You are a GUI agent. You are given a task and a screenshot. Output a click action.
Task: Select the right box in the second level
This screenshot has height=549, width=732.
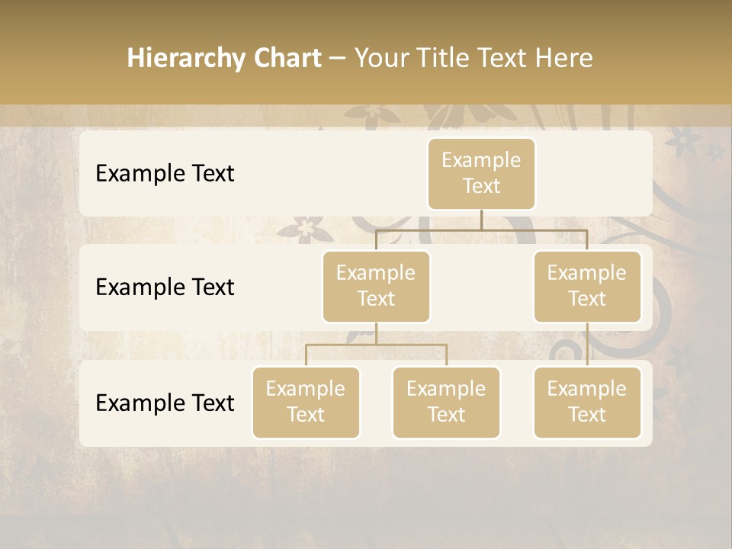click(587, 286)
